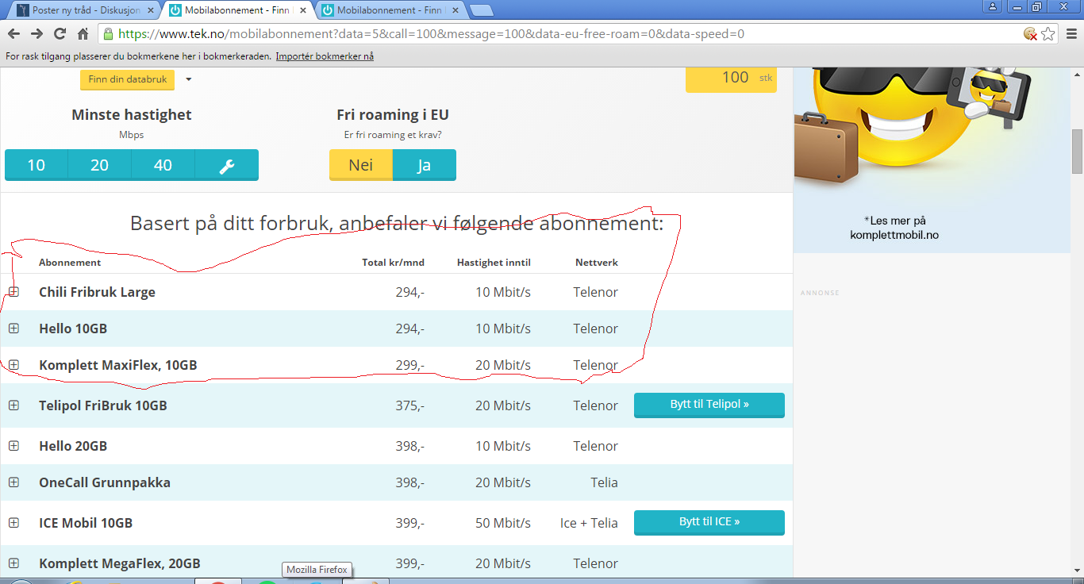Viewport: 1084px width, 584px height.
Task: Expand the Komplett MaxiFlex, 10GB row
Action: click(13, 365)
